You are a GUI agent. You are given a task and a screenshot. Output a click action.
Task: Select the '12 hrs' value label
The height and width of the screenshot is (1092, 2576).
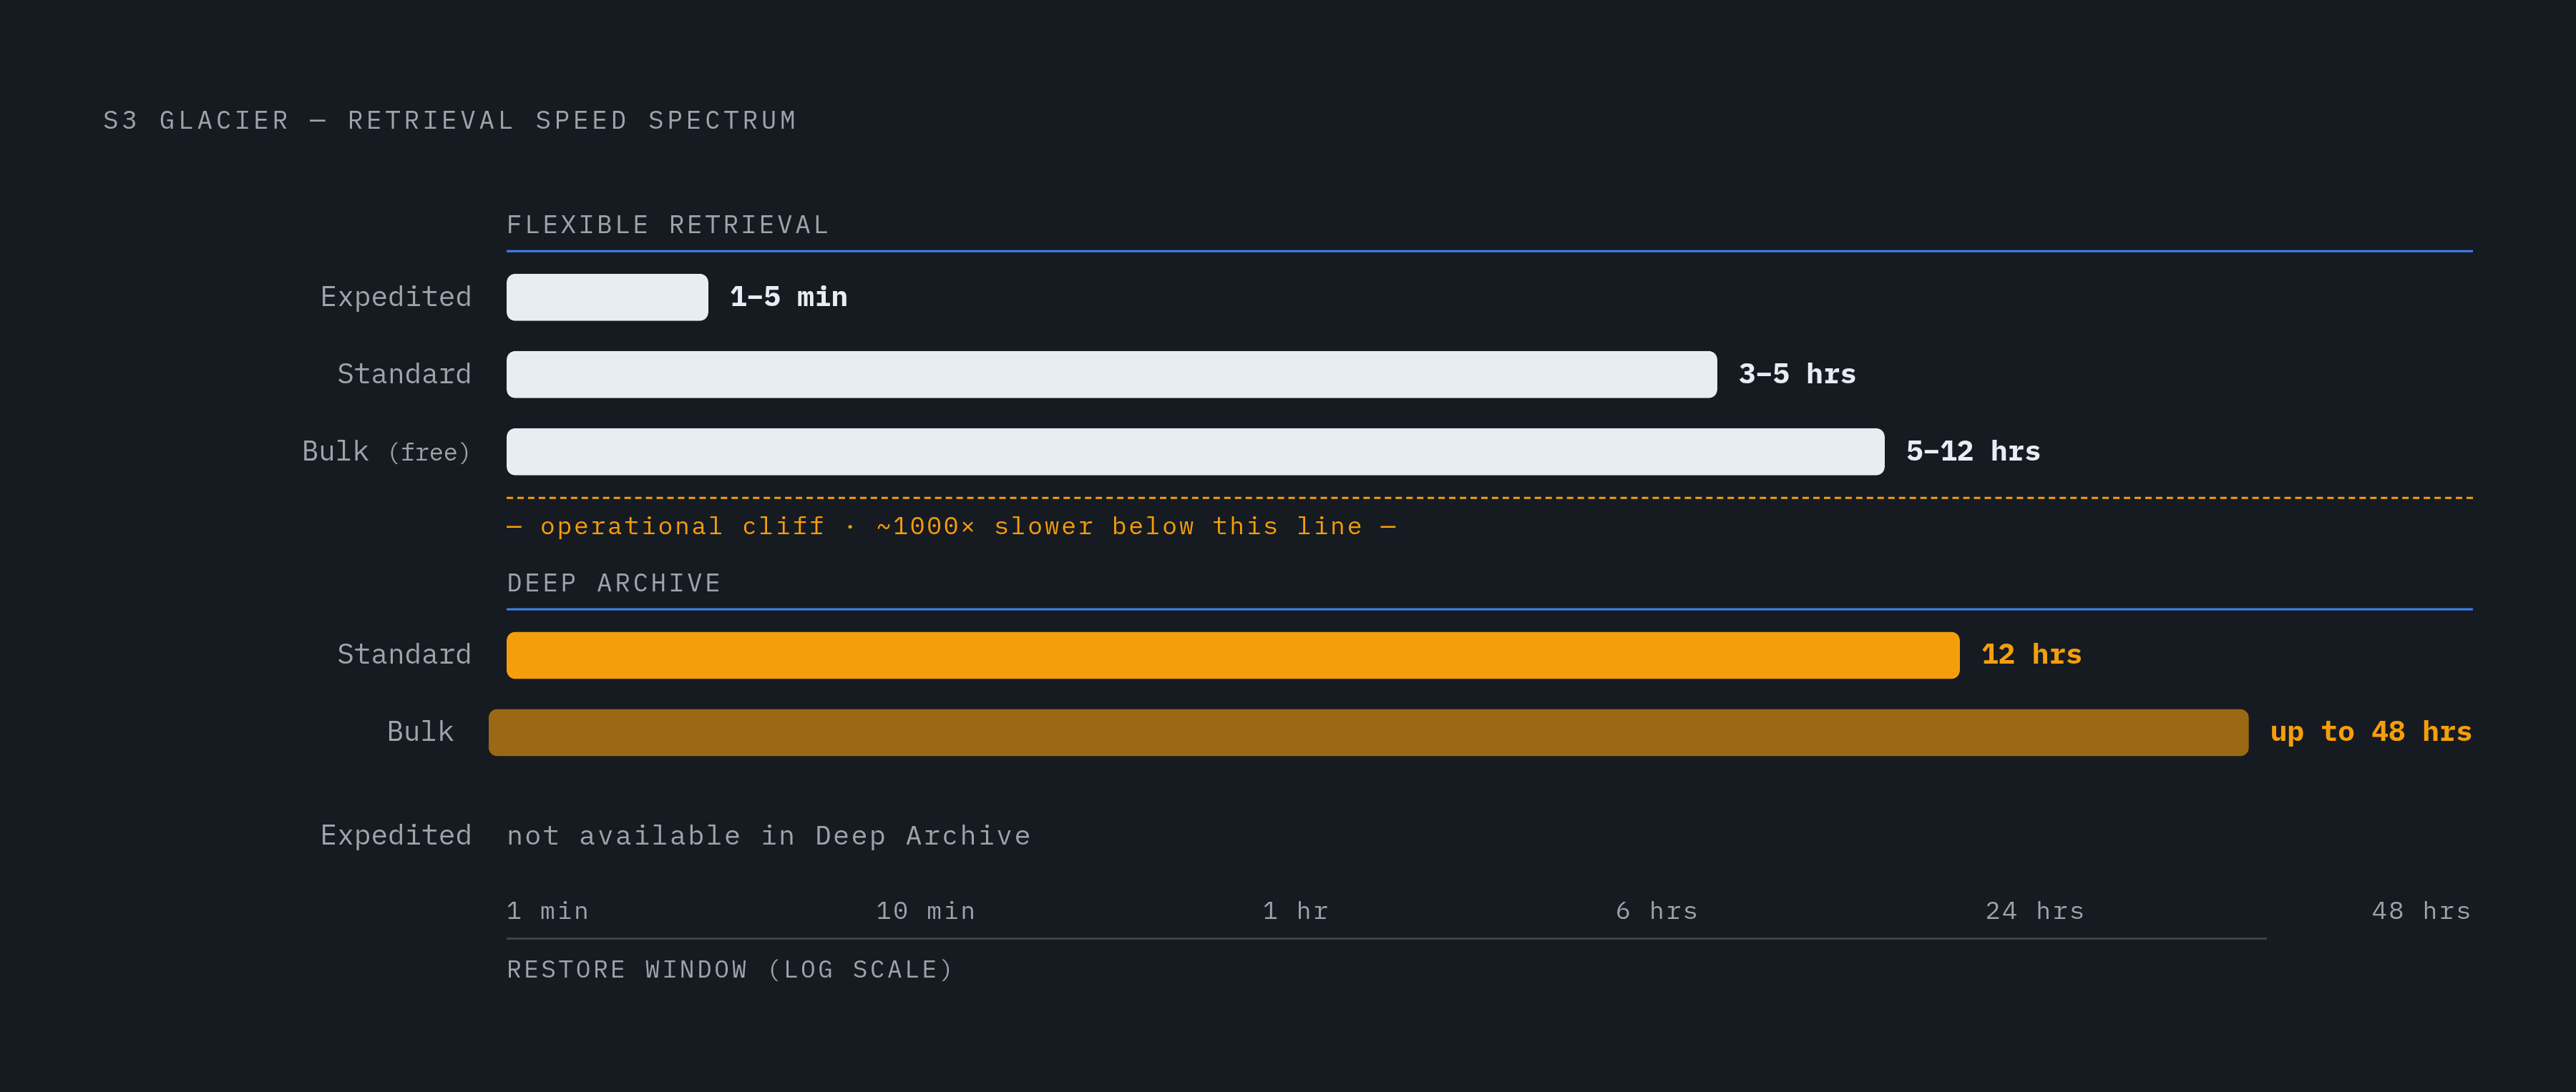2031,654
